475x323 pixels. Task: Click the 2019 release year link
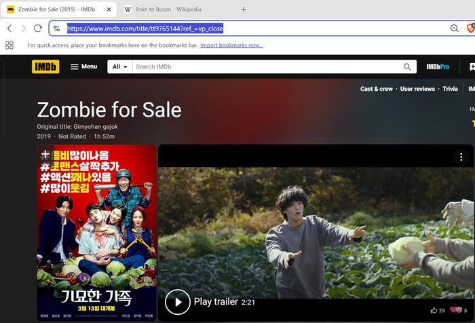pos(44,136)
